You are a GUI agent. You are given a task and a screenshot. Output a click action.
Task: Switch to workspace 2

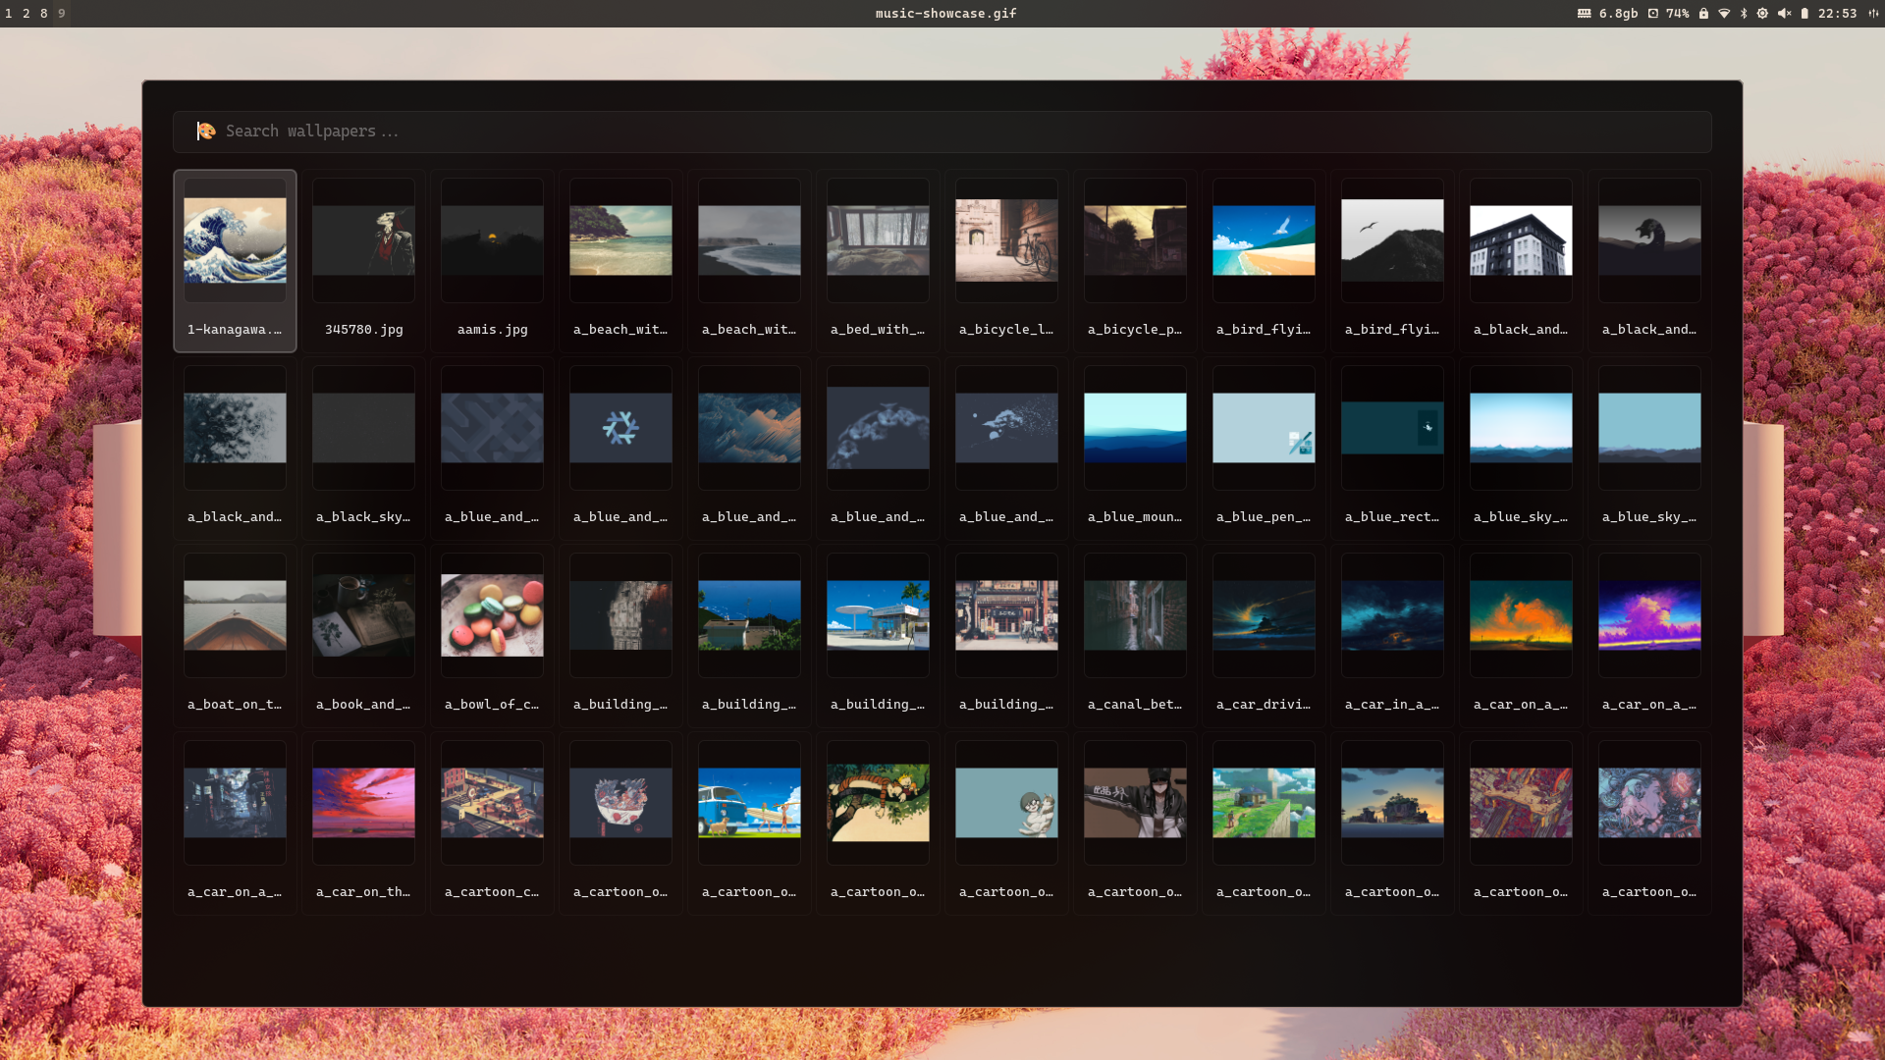pyautogui.click(x=27, y=14)
